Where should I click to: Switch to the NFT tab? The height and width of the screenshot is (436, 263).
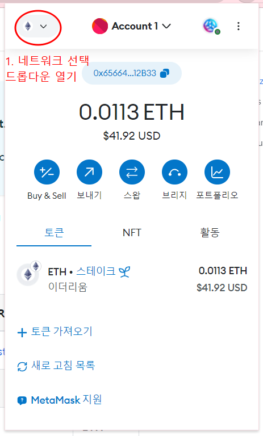(x=132, y=233)
